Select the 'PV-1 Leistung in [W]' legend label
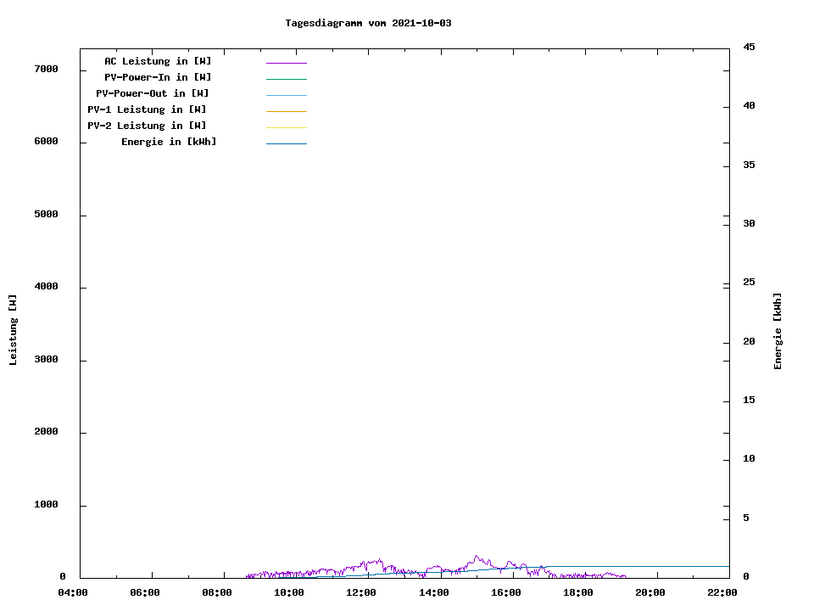The image size is (814, 611). pyautogui.click(x=147, y=109)
